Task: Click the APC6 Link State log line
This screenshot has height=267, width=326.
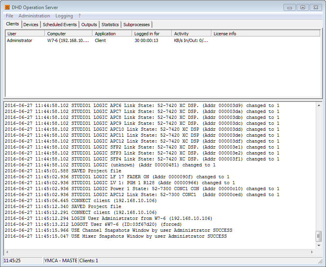Action: click(x=142, y=105)
